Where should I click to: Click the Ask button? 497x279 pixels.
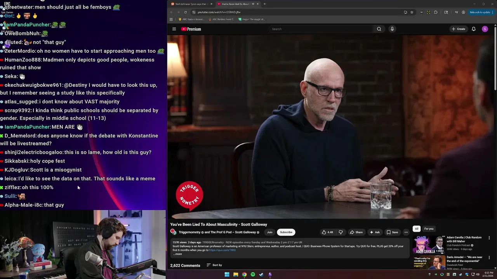pos(375,232)
